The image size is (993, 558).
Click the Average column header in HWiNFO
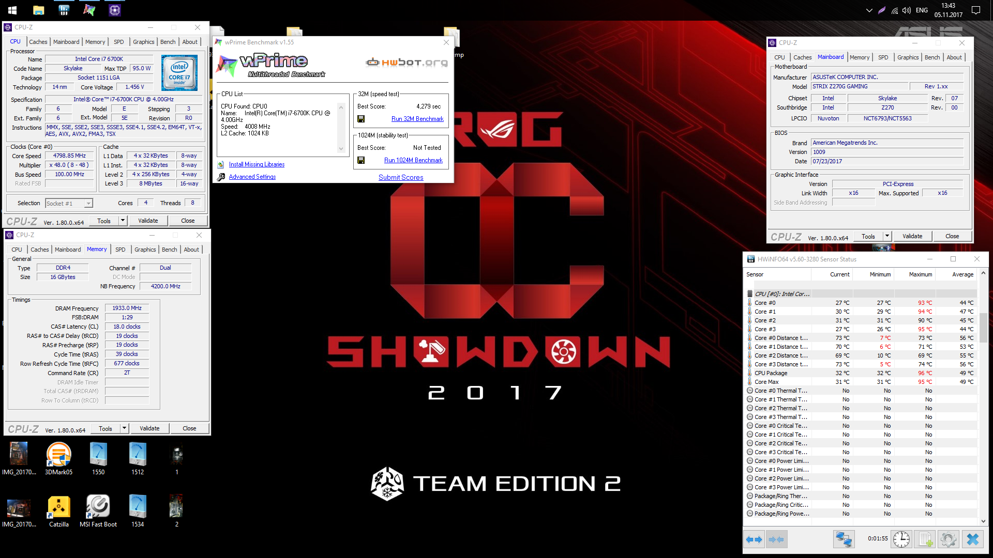click(957, 274)
